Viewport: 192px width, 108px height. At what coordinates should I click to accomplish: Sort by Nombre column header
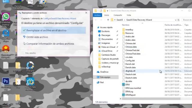[x=126, y=25]
